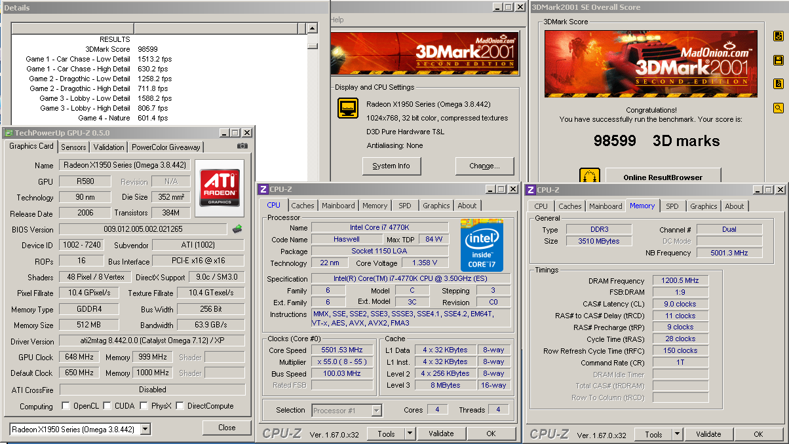Click the eye document icon in score window

pos(779,37)
